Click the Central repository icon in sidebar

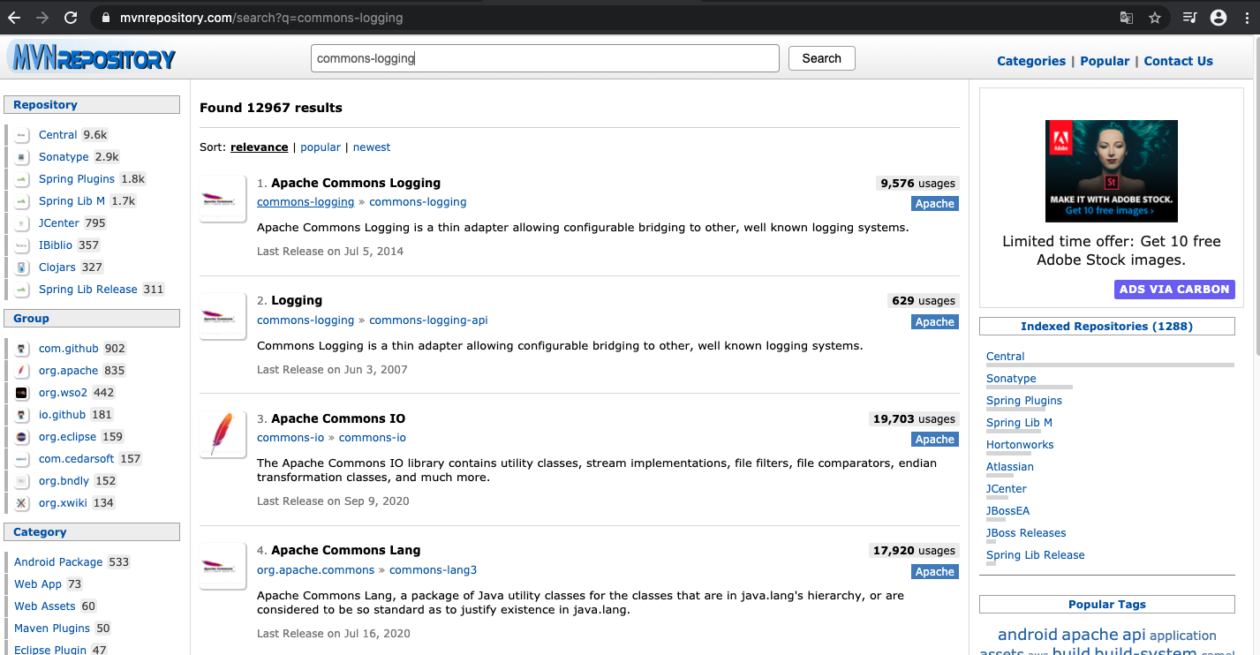pyautogui.click(x=22, y=135)
